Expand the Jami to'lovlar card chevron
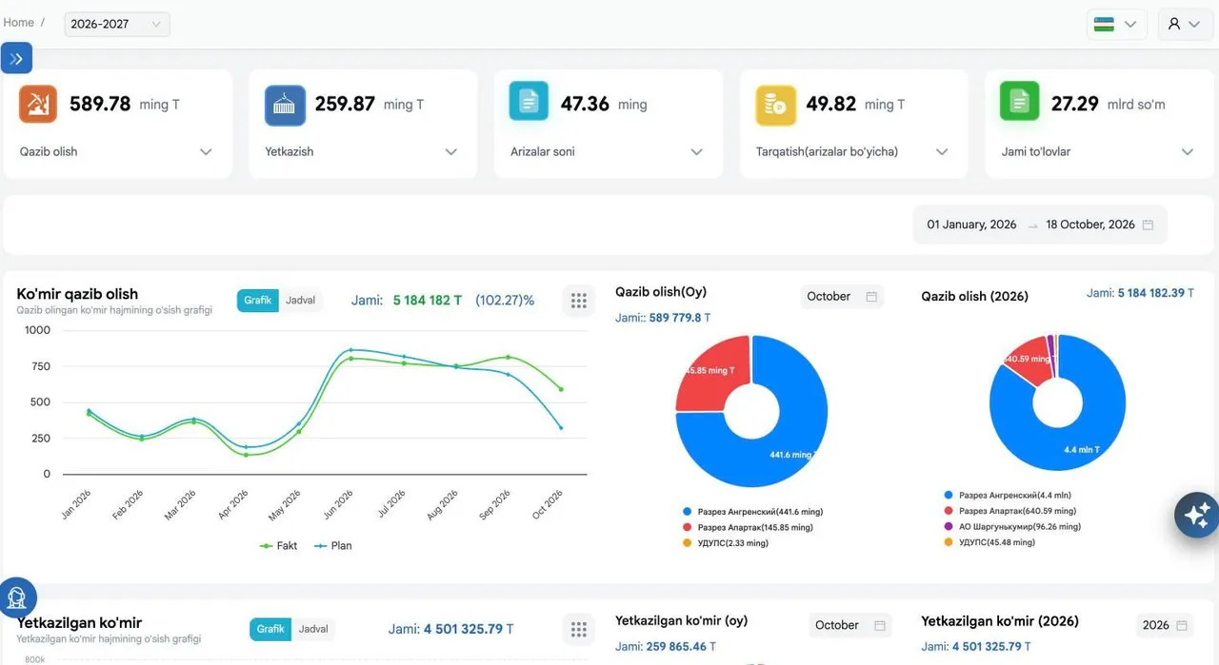1219x665 pixels. [1188, 152]
